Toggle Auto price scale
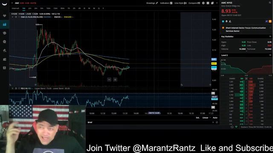 (215, 118)
